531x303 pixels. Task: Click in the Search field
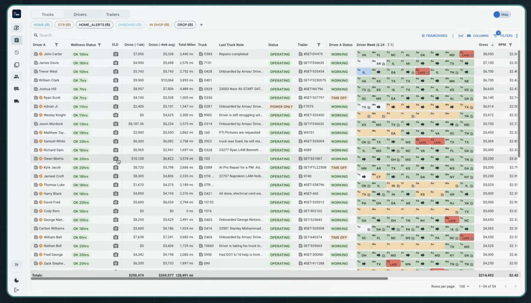tap(60, 35)
